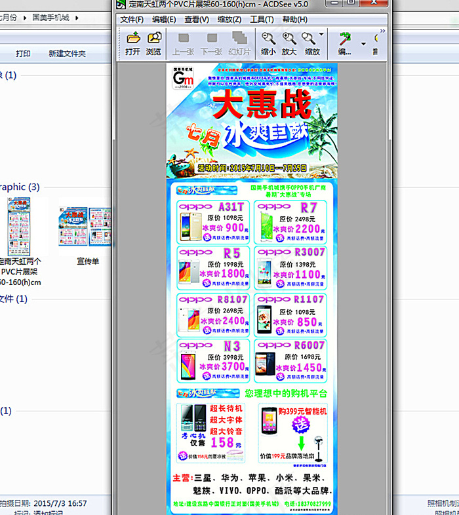This screenshot has height=515, width=459.
Task: Open the 帮助(H) menu
Action: (x=295, y=20)
